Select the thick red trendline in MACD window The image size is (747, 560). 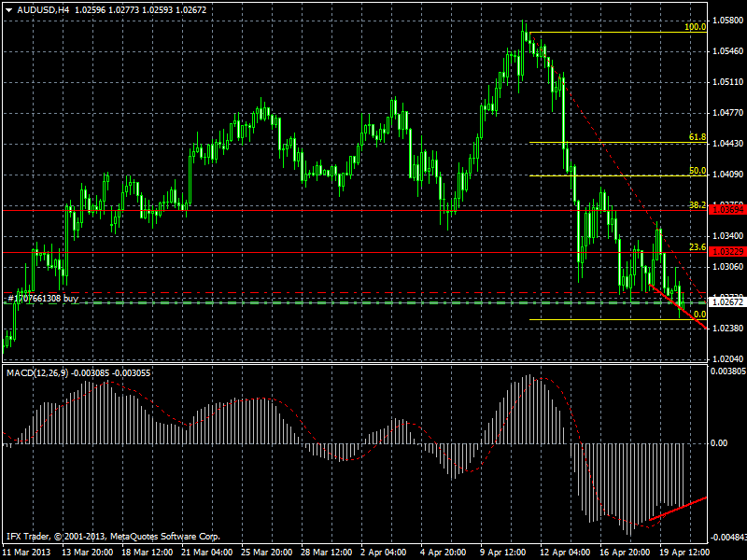click(x=678, y=509)
